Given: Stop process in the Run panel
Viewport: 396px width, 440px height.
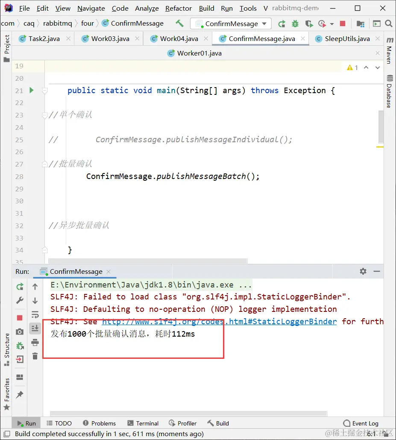Looking at the screenshot, I should tap(20, 318).
